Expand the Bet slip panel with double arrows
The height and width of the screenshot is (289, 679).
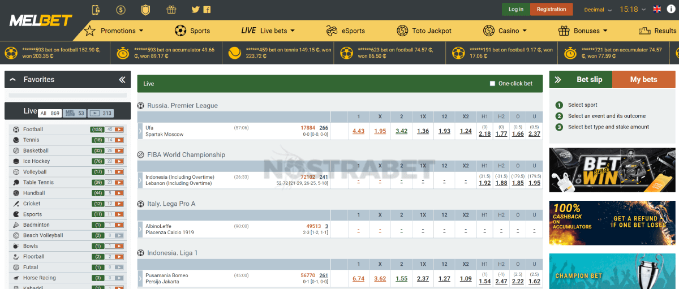558,80
